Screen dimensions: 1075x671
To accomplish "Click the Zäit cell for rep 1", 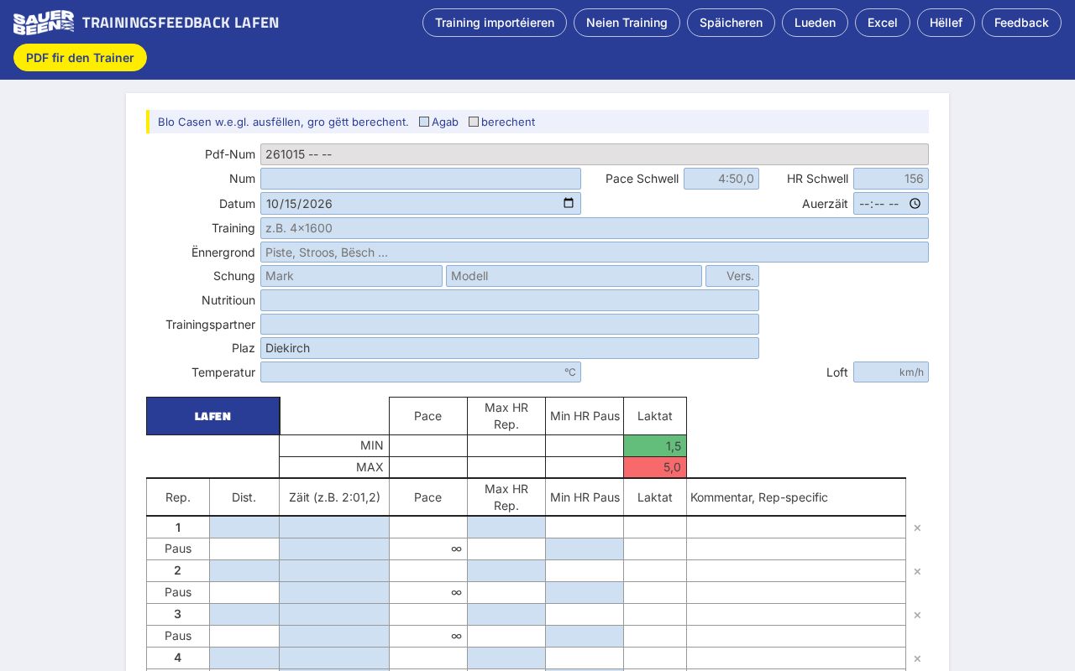I will click(334, 528).
